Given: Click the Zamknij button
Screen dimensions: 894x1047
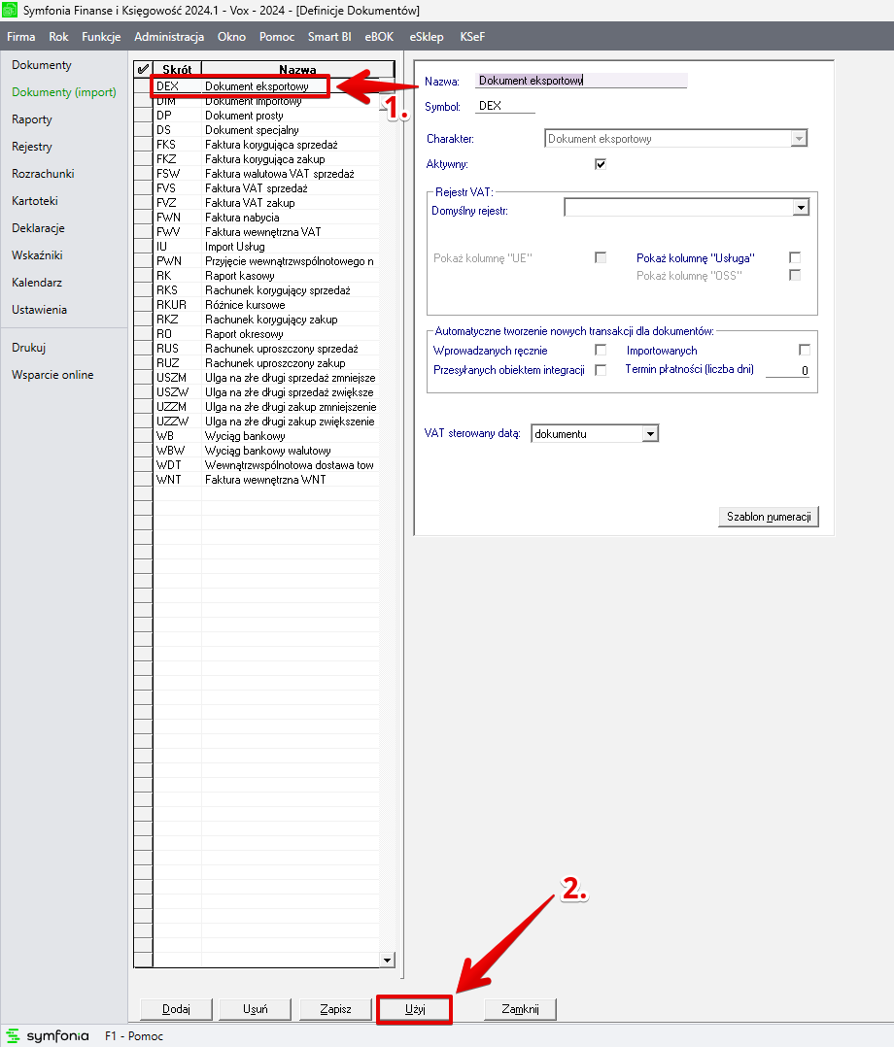Looking at the screenshot, I should point(520,1009).
